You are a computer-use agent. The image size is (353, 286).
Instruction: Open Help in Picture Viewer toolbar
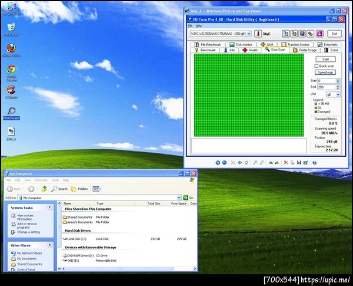point(315,163)
